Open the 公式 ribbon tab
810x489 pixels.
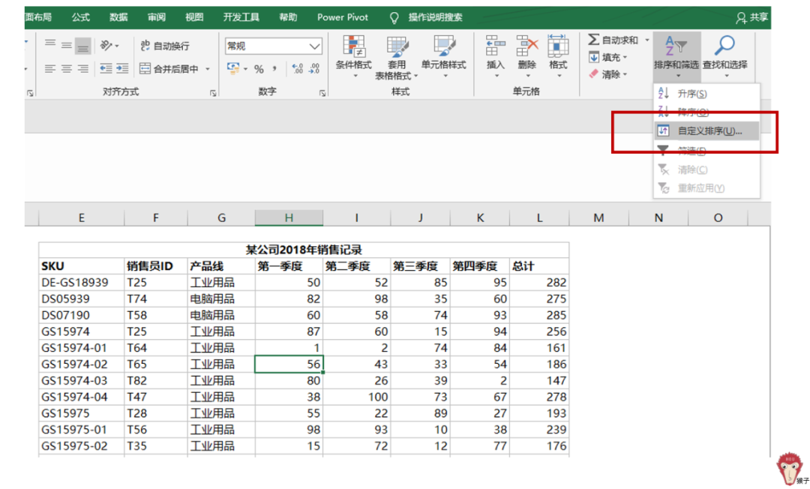point(80,17)
